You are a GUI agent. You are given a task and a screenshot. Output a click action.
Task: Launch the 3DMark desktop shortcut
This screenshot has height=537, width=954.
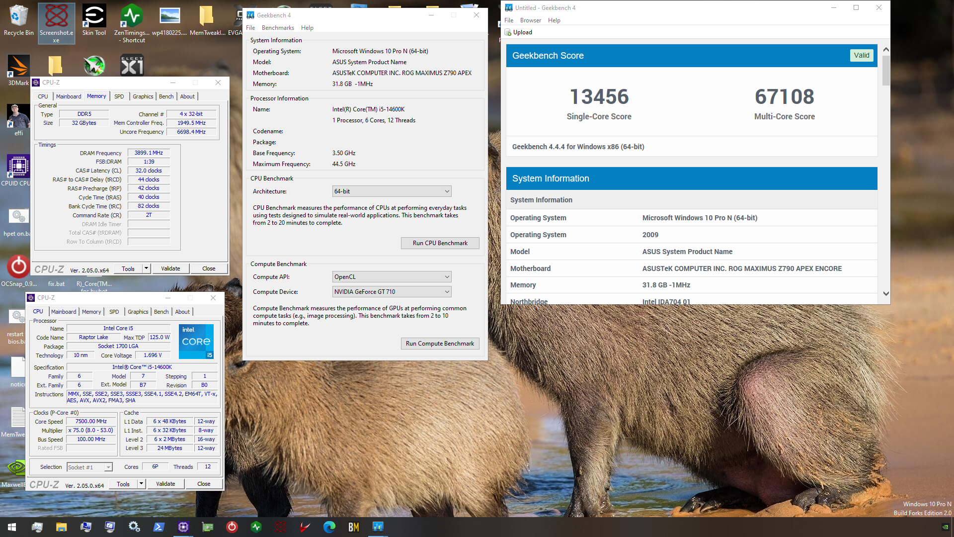tap(18, 70)
